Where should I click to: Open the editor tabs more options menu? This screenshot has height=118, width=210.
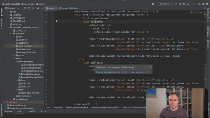(x=204, y=8)
